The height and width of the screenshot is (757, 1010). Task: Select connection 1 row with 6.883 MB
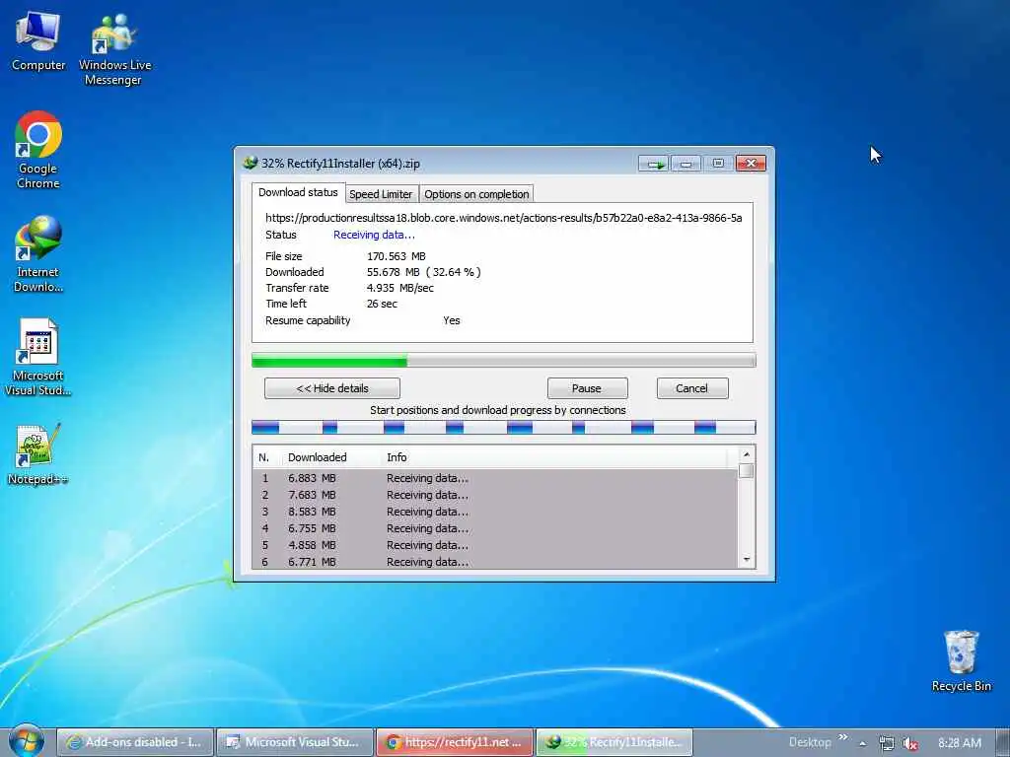pyautogui.click(x=496, y=478)
